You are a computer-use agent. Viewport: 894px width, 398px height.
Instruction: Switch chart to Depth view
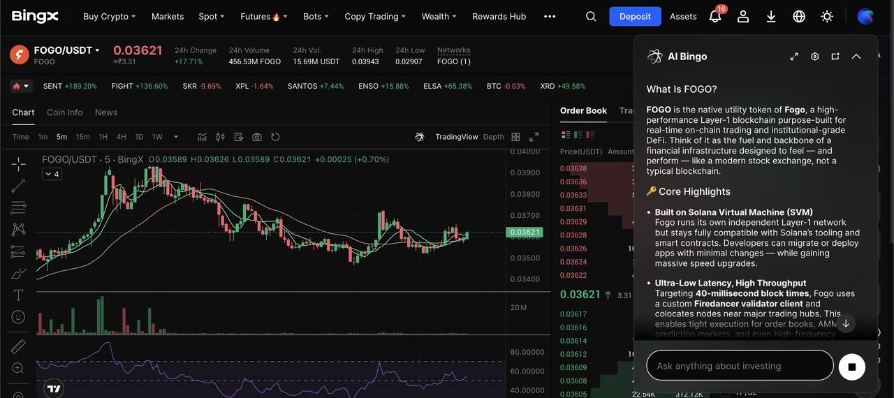pyautogui.click(x=493, y=137)
